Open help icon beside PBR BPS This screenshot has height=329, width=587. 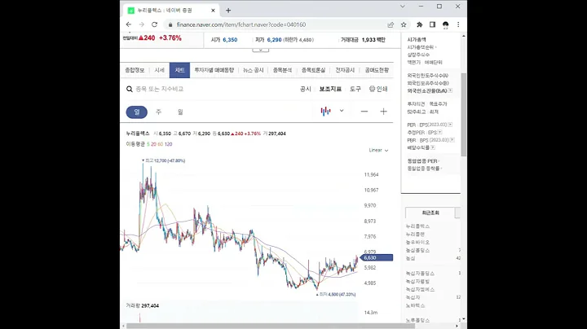[x=452, y=140]
